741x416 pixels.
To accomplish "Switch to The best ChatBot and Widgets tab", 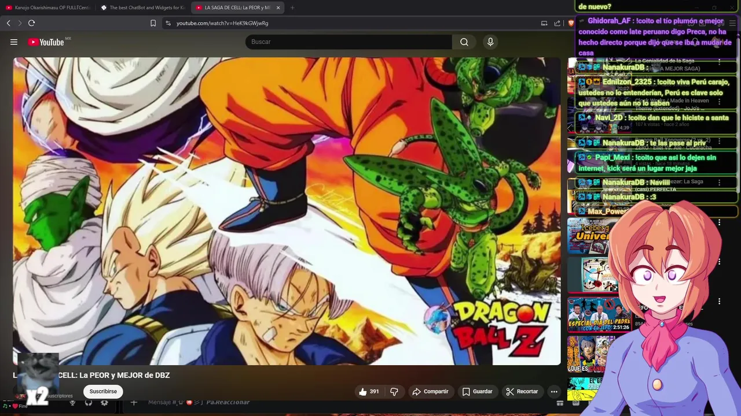I will point(143,8).
